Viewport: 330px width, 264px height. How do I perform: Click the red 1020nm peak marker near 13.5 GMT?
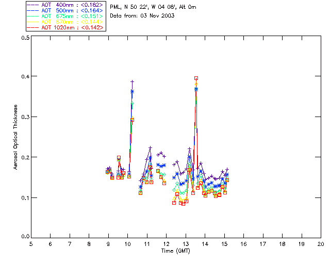point(196,78)
